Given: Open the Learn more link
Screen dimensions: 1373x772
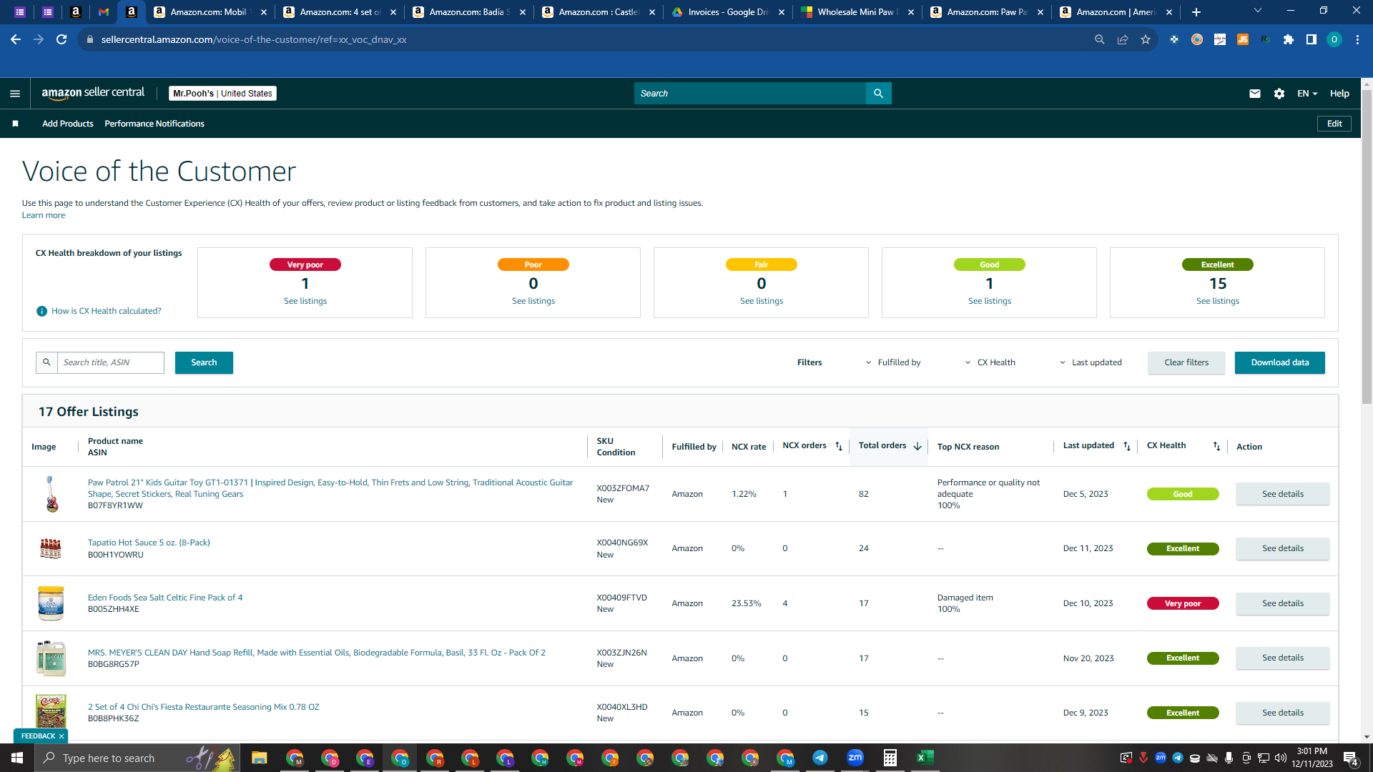Looking at the screenshot, I should 44,215.
